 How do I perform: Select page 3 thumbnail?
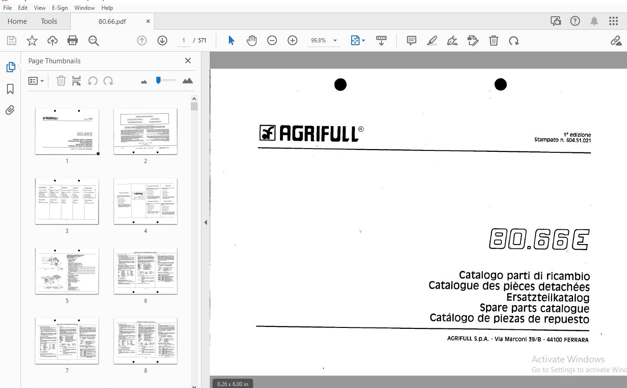[x=67, y=201]
